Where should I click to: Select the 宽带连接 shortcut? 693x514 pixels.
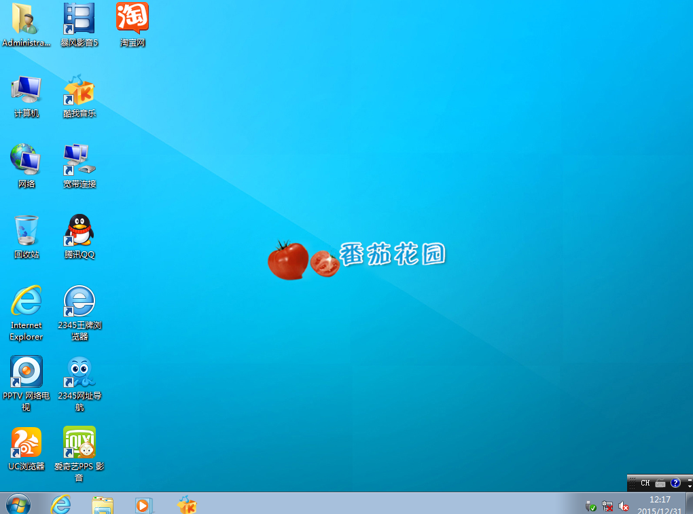coord(79,166)
